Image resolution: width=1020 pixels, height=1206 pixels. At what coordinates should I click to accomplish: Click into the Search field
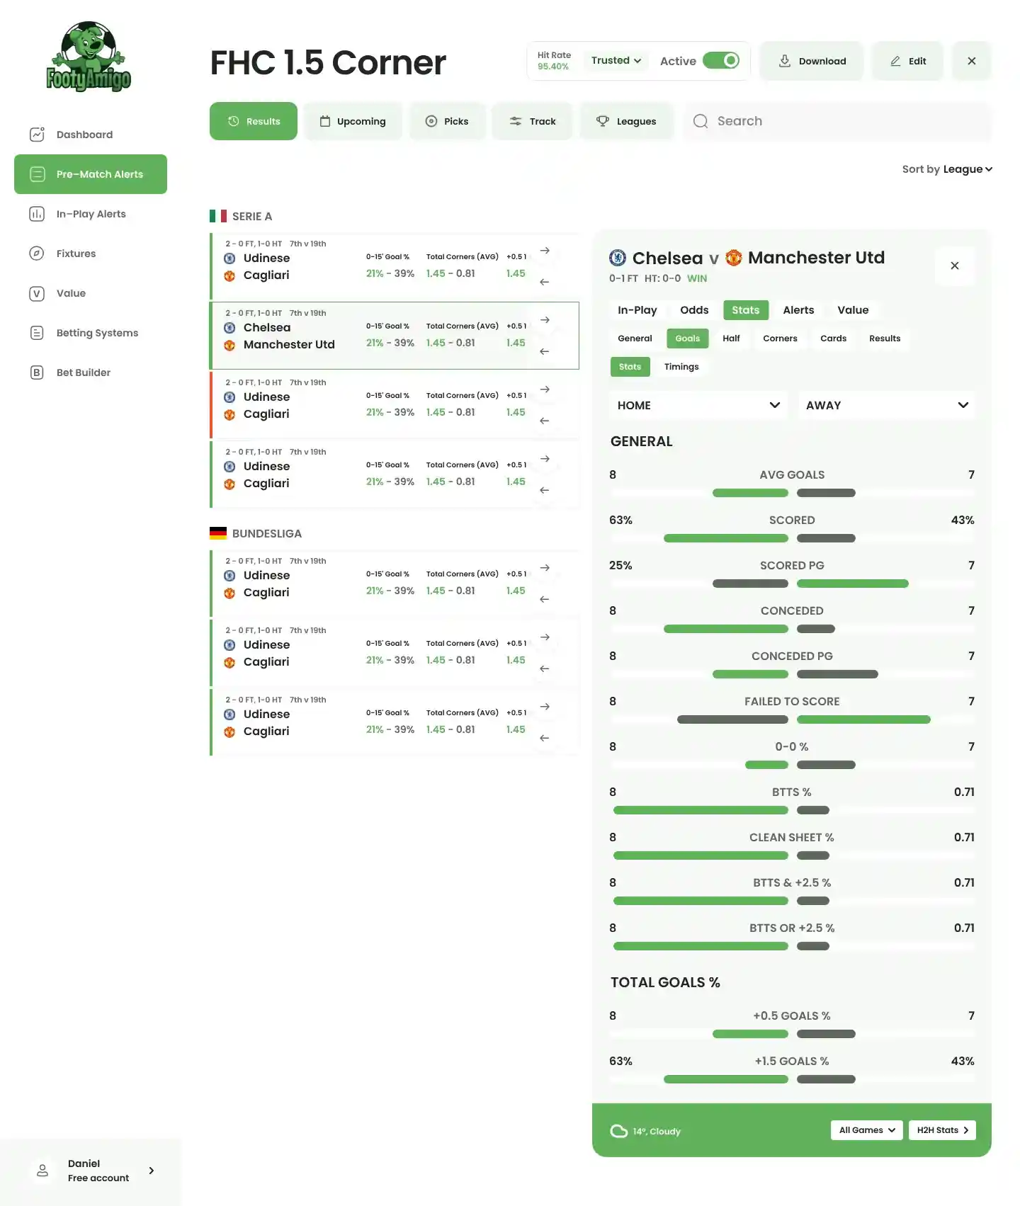click(x=837, y=121)
